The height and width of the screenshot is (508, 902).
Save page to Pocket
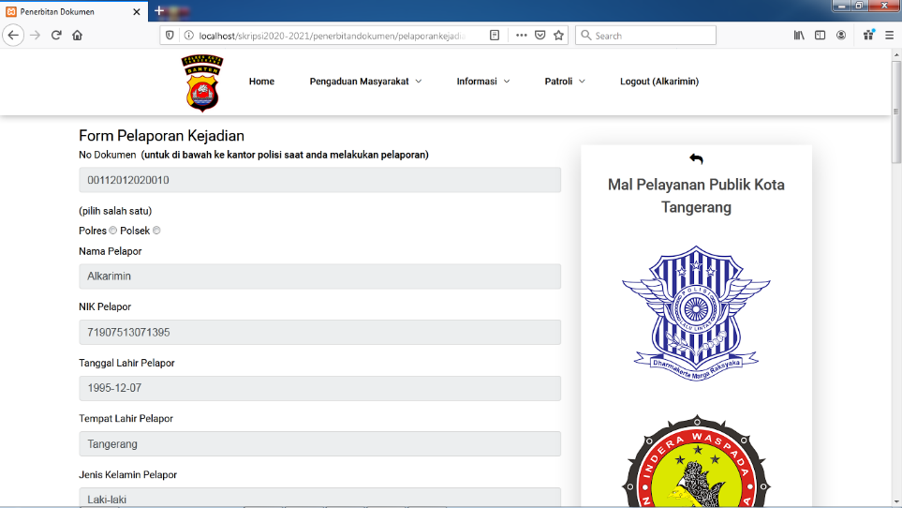(x=540, y=35)
